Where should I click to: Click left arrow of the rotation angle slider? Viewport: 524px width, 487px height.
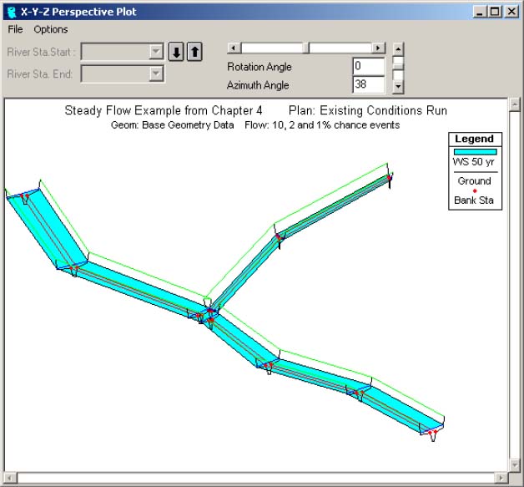click(234, 48)
